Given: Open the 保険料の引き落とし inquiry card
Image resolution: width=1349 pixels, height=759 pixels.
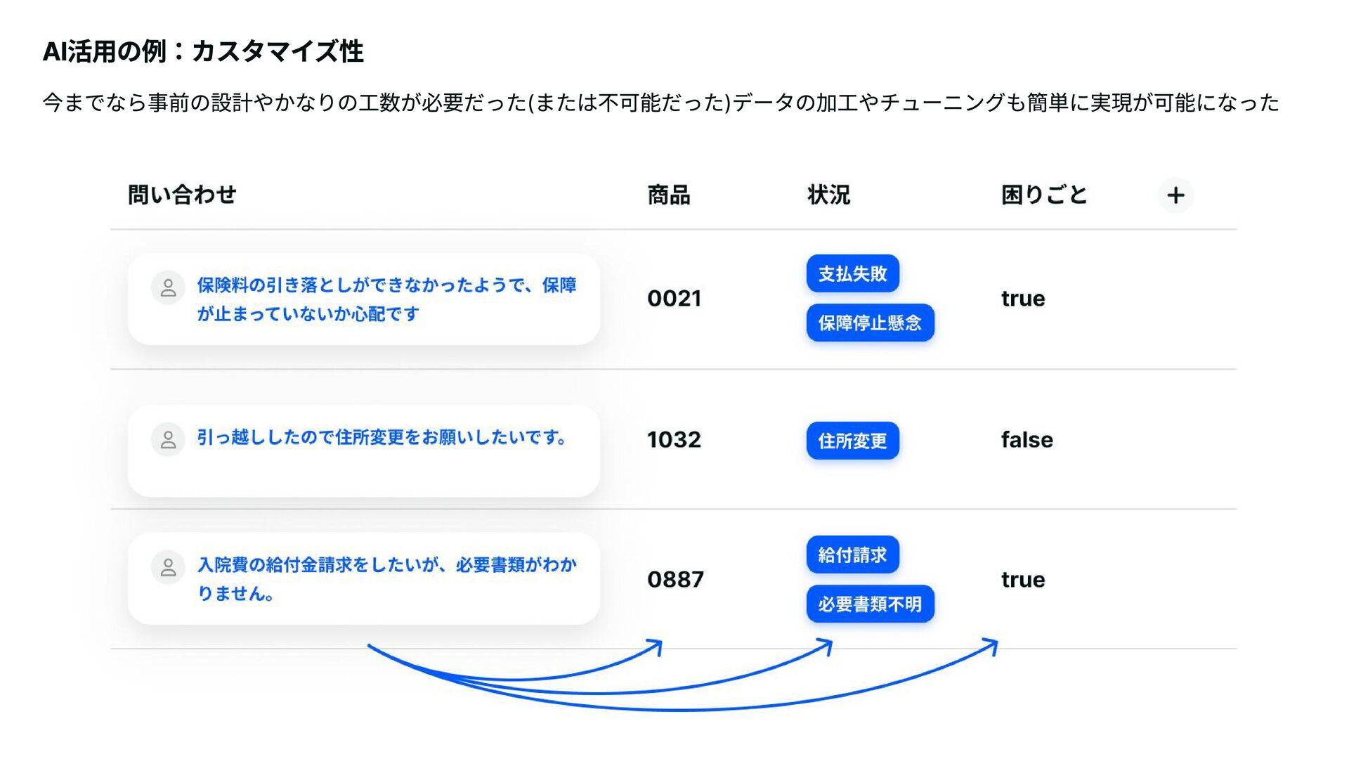Looking at the screenshot, I should 364,299.
